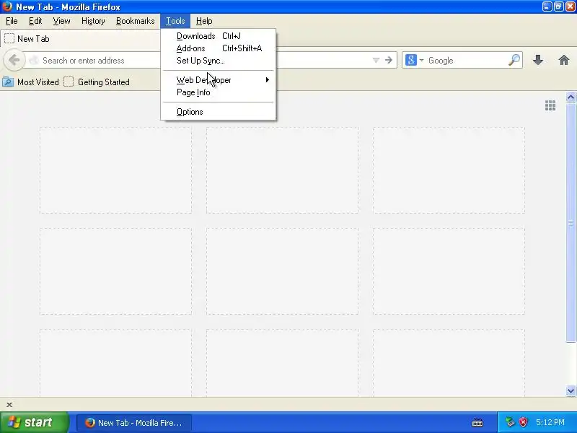Image resolution: width=577 pixels, height=433 pixels.
Task: Open the address history dropdown arrow
Action: 376,61
